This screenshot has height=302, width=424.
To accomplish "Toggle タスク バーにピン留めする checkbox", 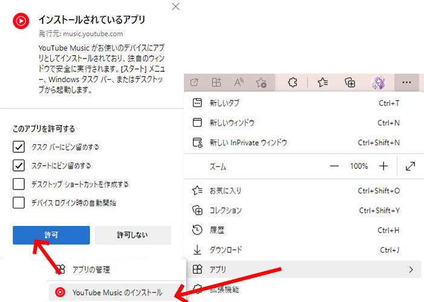I will [x=19, y=147].
